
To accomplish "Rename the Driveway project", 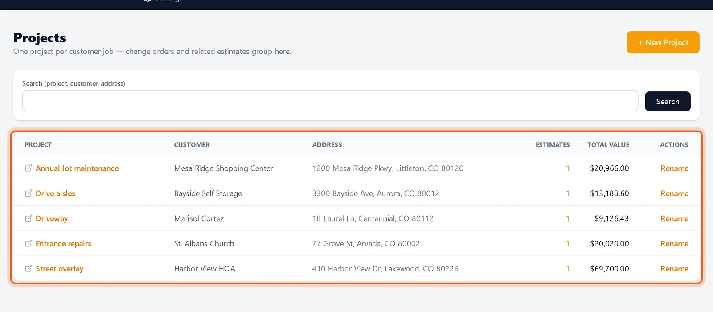I will pyautogui.click(x=674, y=218).
